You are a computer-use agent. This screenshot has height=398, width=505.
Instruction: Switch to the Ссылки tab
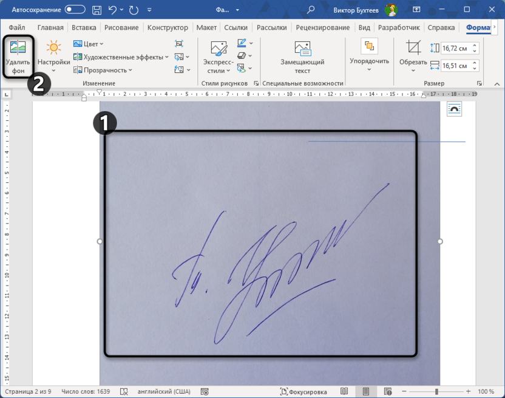(x=236, y=28)
